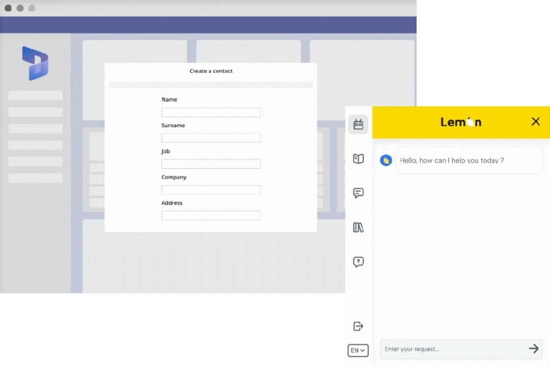
Task: Click the Dynamics 365 logo
Action: coord(35,64)
